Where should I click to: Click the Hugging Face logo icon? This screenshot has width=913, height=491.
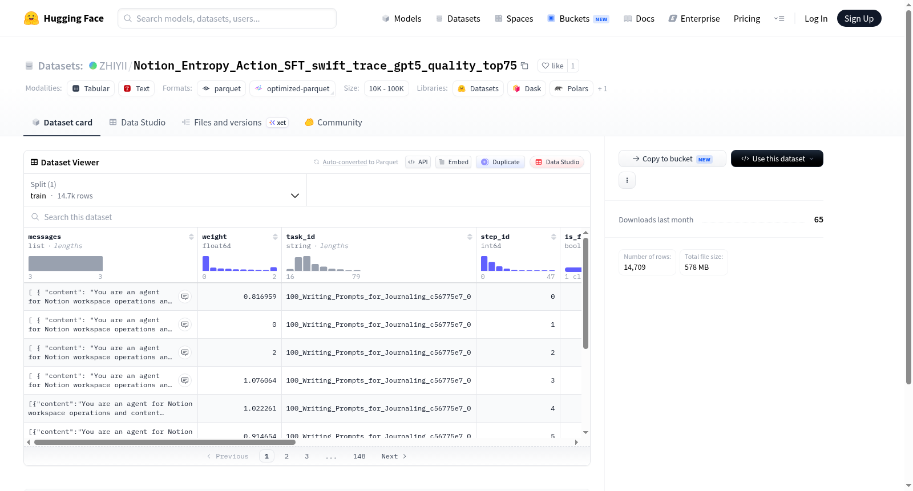point(31,18)
